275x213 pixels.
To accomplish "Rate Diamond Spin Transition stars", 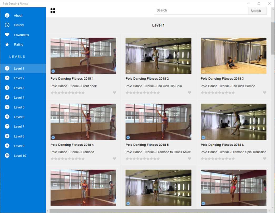I will pyautogui.click(x=218, y=159).
